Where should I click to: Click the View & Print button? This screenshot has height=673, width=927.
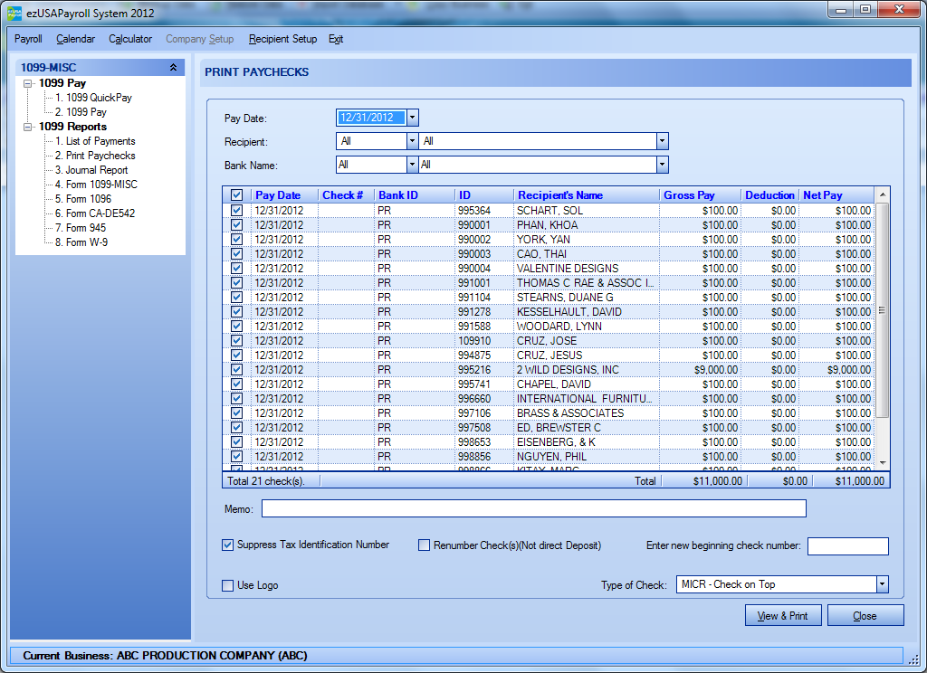[x=782, y=616]
